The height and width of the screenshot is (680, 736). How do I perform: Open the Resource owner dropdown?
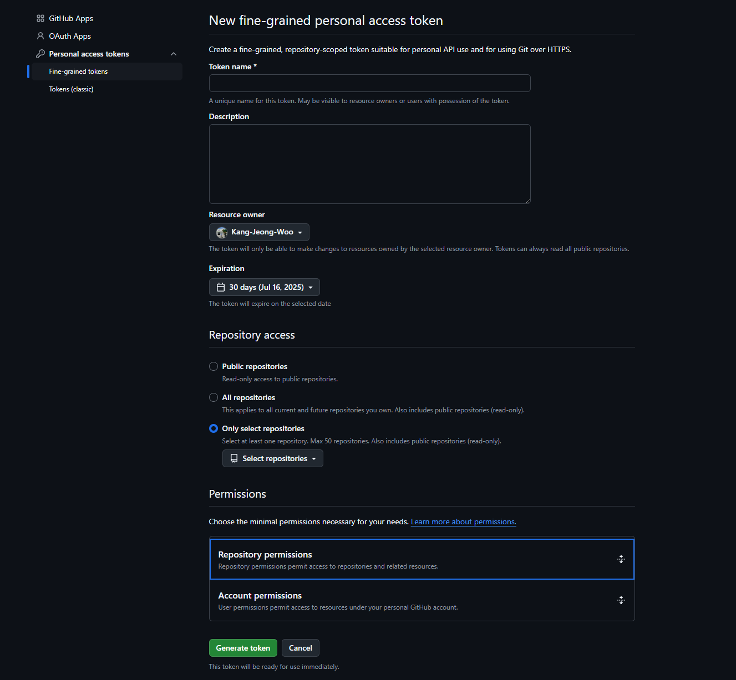point(259,232)
